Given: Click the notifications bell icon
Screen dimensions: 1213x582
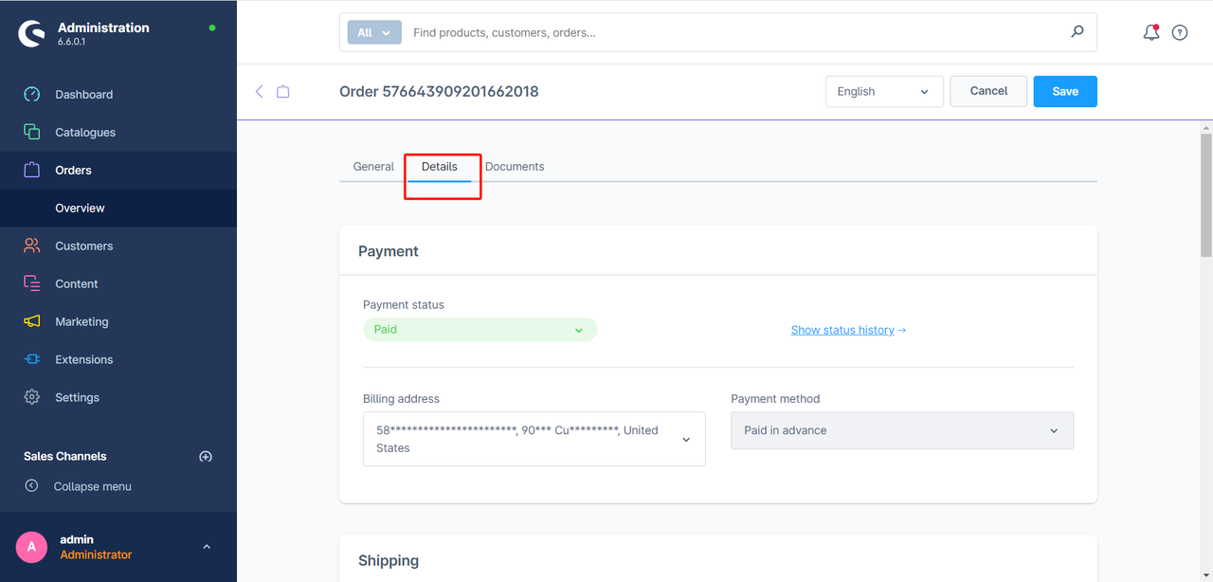Looking at the screenshot, I should click(x=1150, y=32).
